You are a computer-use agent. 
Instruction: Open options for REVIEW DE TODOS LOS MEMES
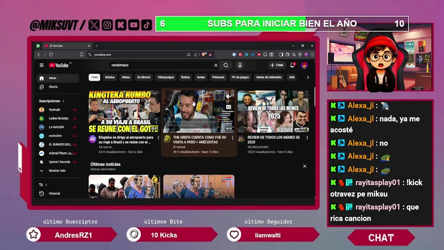307,138
